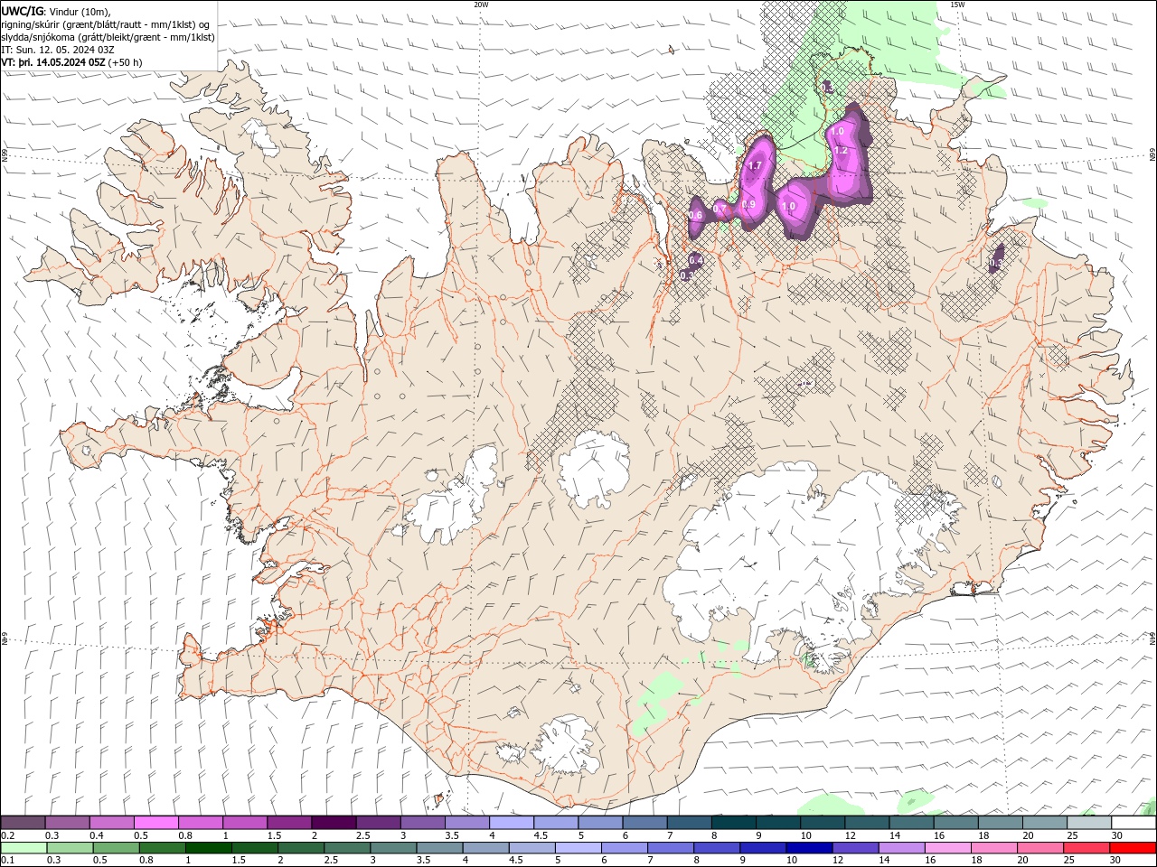
Task: Select the dark teal swatch labeled 8 in the snow legend
Action: tap(732, 823)
